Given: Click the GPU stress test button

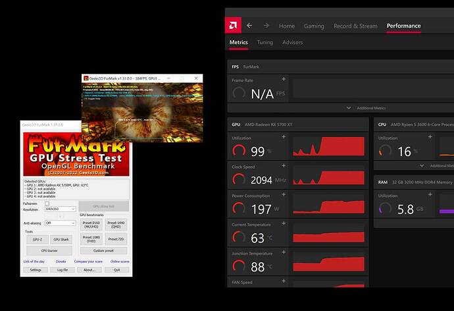Looking at the screenshot, I should (104, 206).
